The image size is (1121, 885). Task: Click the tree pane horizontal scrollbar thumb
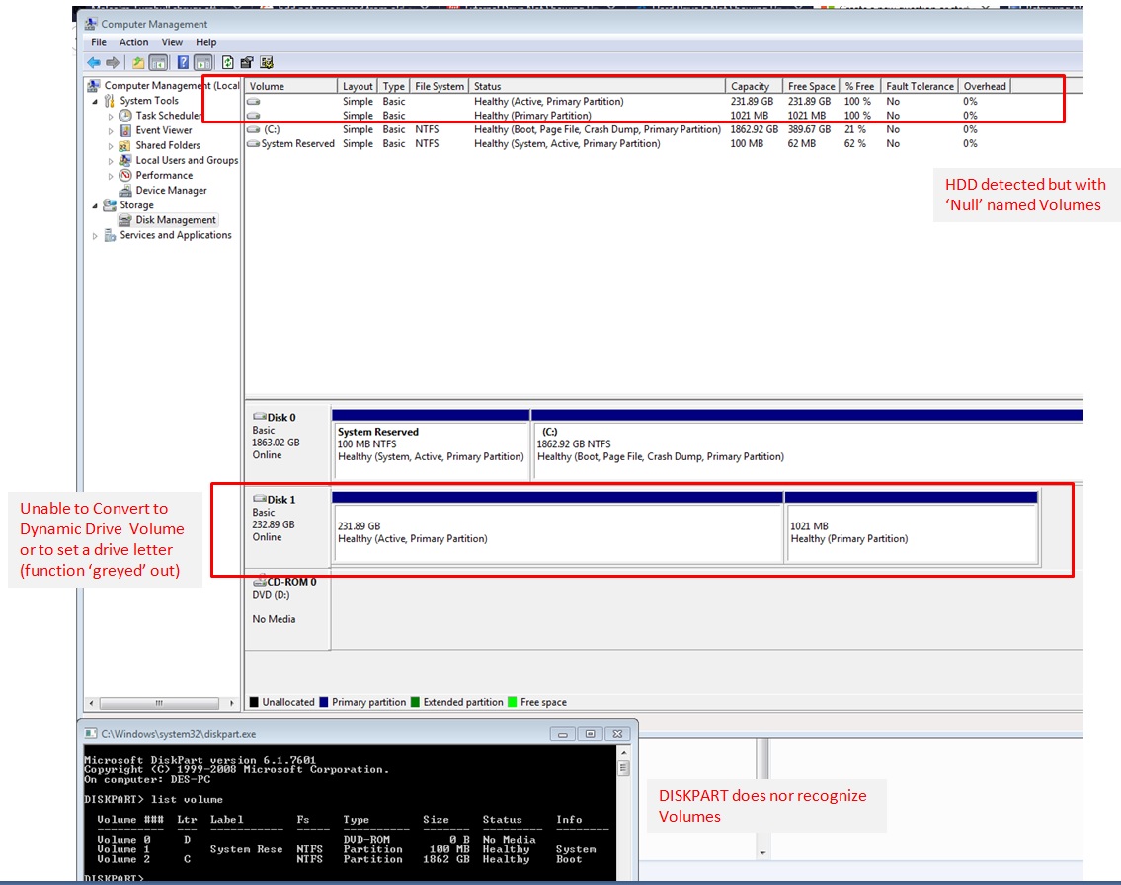(x=159, y=703)
